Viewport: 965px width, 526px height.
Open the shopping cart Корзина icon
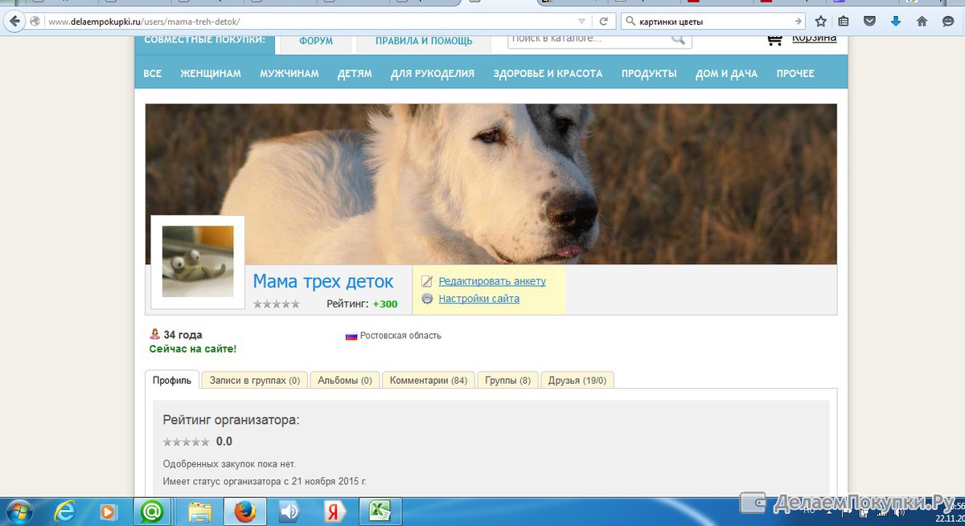click(x=774, y=39)
